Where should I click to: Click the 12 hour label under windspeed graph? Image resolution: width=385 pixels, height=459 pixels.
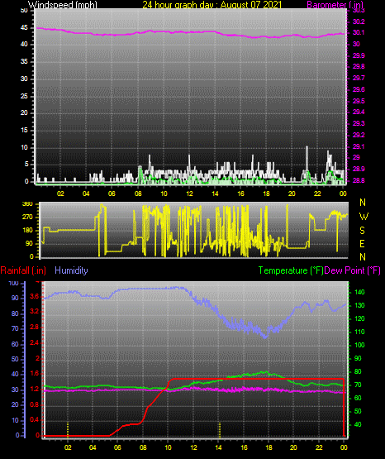coord(190,194)
